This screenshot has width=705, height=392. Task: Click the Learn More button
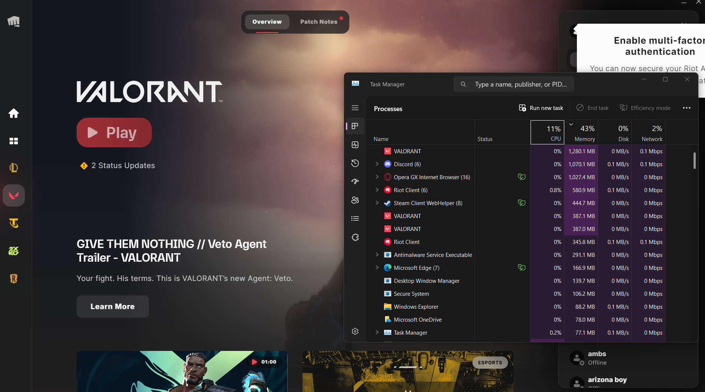113,306
